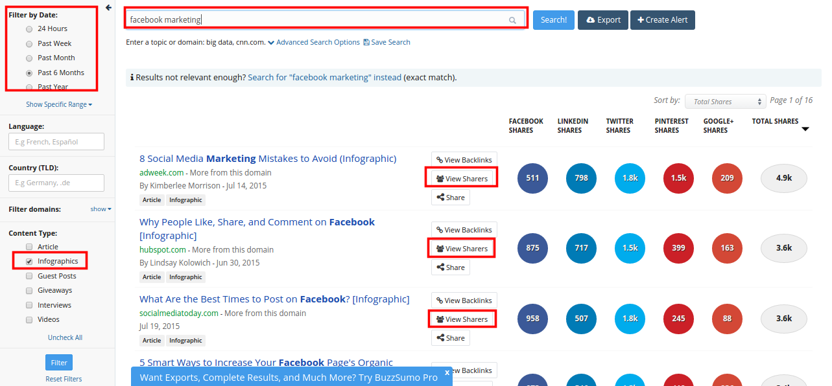This screenshot has height=386, width=832.
Task: Focus the search query input field
Action: pos(324,20)
